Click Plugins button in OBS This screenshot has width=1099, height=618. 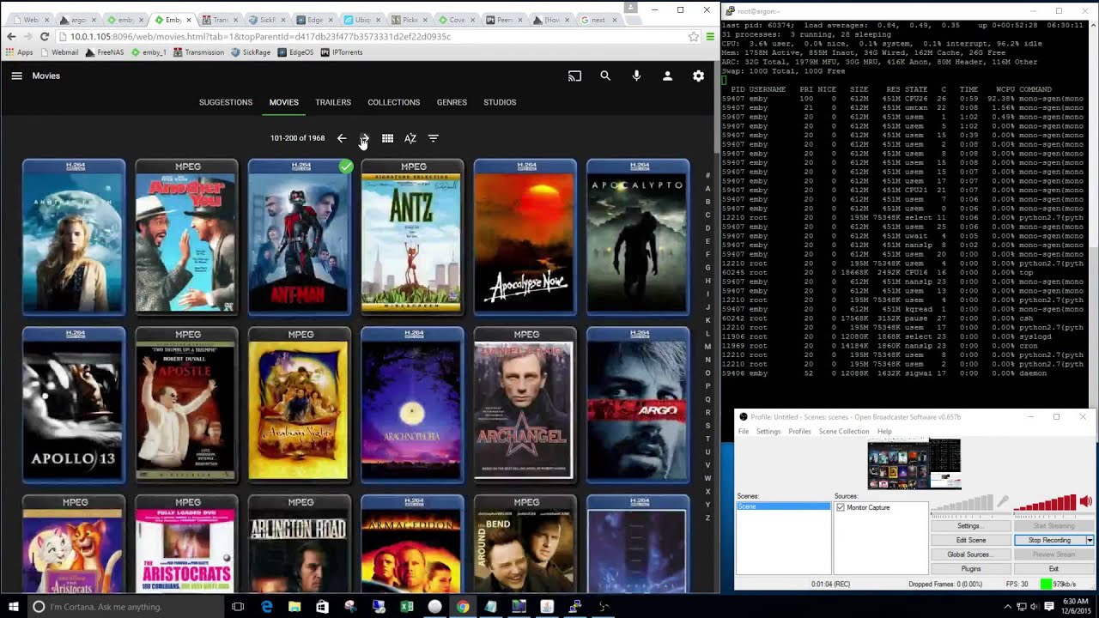click(x=971, y=568)
